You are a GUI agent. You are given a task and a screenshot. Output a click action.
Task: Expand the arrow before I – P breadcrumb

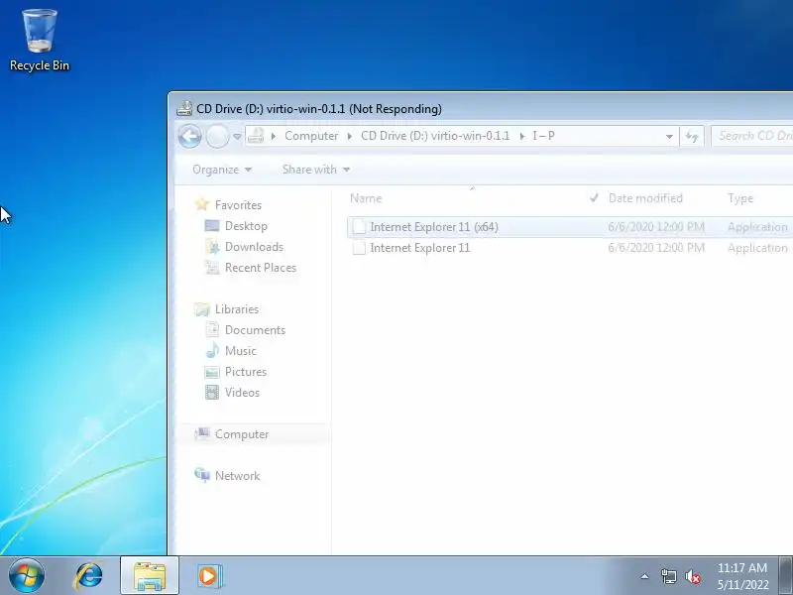tap(522, 136)
